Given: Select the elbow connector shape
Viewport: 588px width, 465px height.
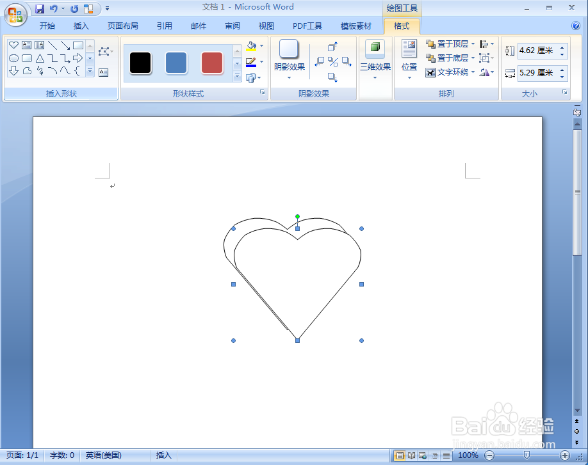Looking at the screenshot, I should (53, 58).
